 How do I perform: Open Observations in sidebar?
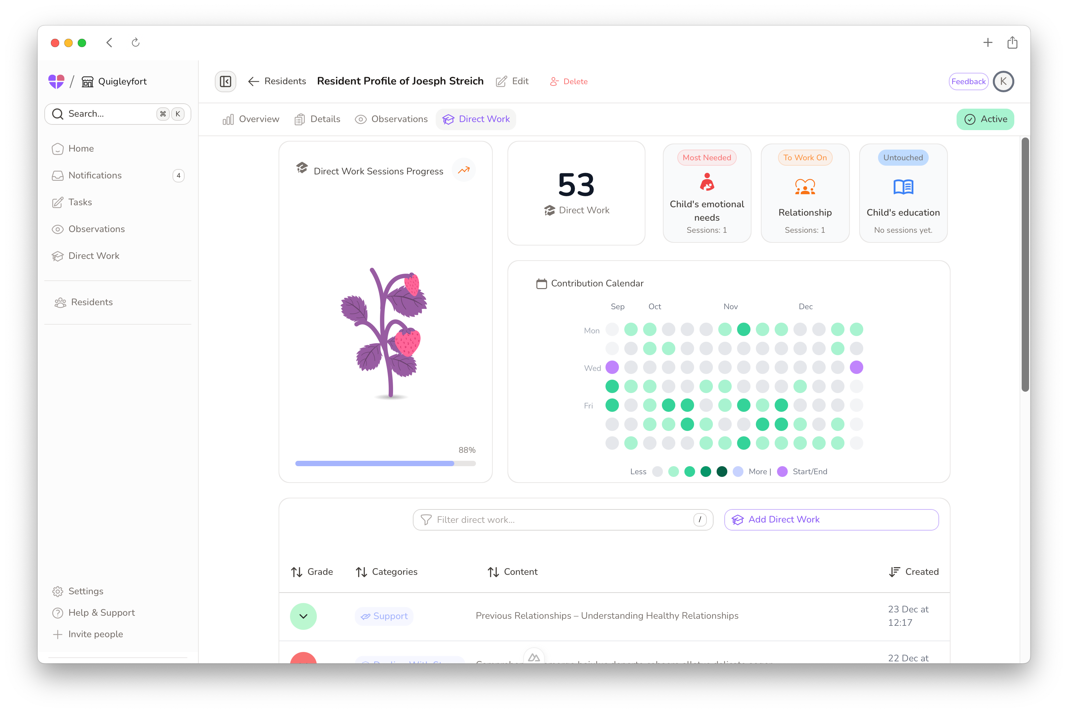coord(118,229)
